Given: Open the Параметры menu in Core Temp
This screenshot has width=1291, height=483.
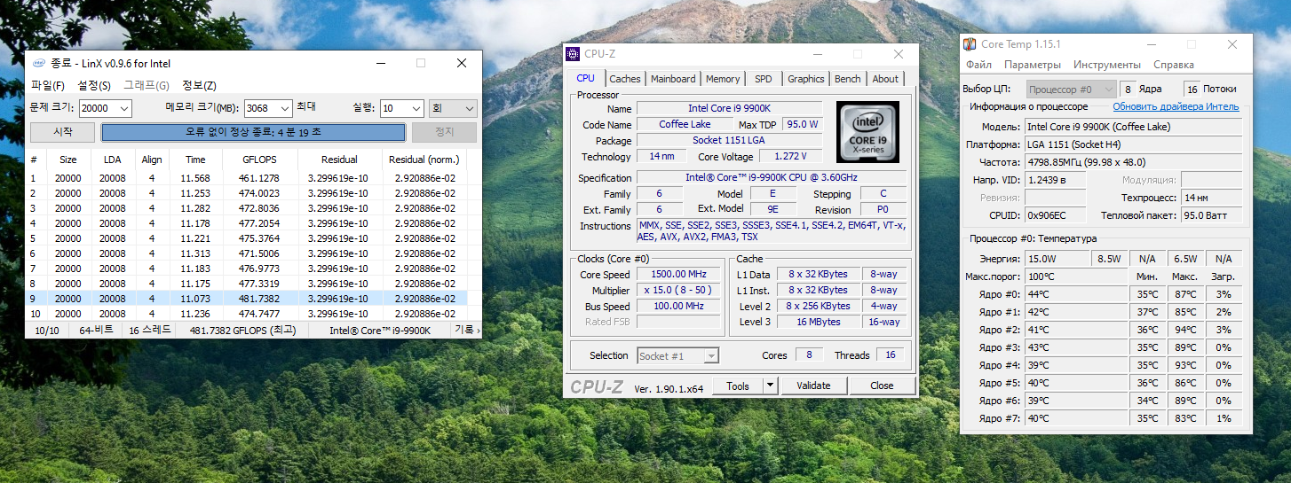Looking at the screenshot, I should pos(1033,65).
